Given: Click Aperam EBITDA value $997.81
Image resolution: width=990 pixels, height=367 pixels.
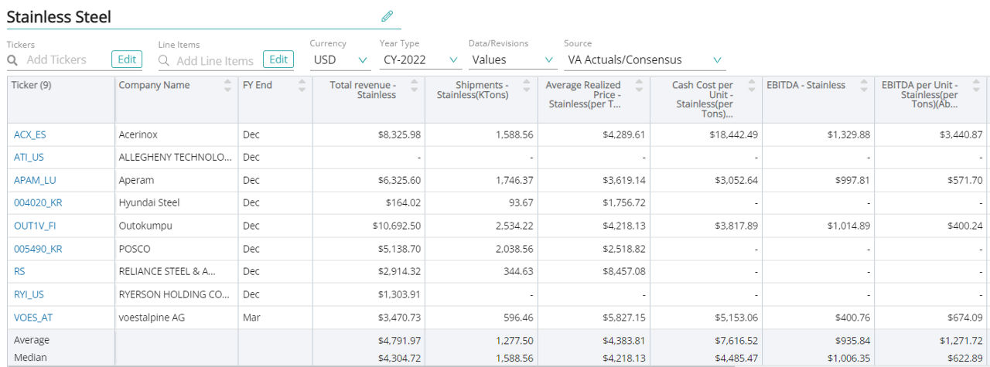Looking at the screenshot, I should [x=853, y=180].
